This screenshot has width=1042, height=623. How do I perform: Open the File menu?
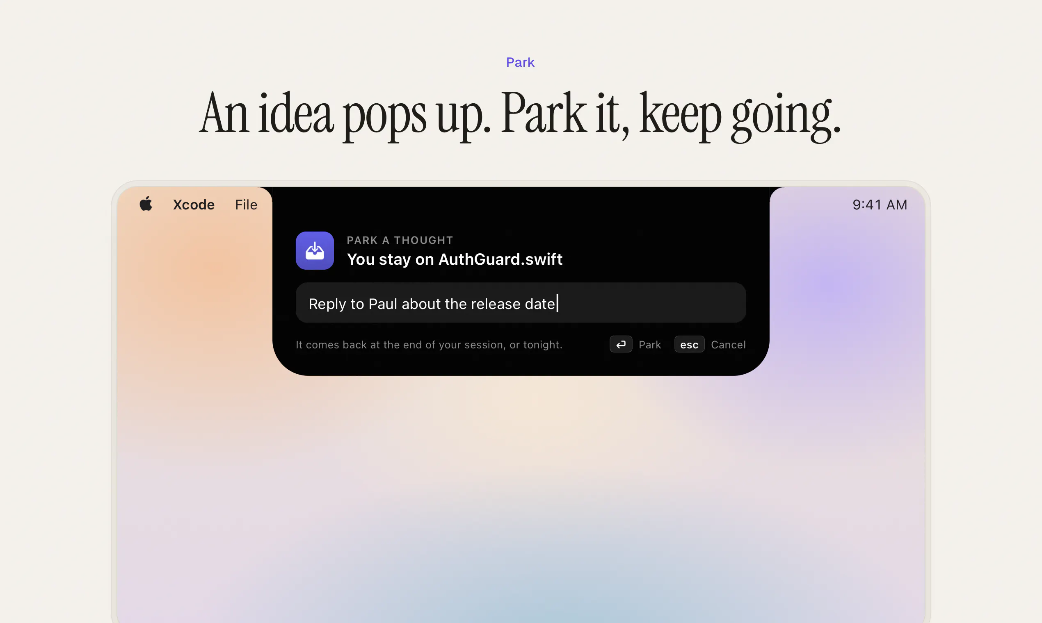click(x=246, y=205)
